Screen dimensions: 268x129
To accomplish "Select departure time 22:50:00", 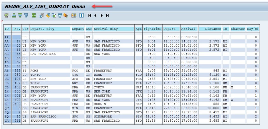I will (x=171, y=108).
